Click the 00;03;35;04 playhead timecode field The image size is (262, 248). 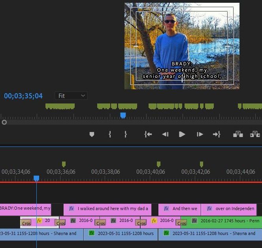click(x=23, y=96)
